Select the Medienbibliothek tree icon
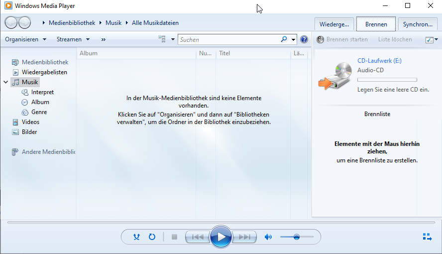This screenshot has height=254, width=442. pyautogui.click(x=15, y=62)
